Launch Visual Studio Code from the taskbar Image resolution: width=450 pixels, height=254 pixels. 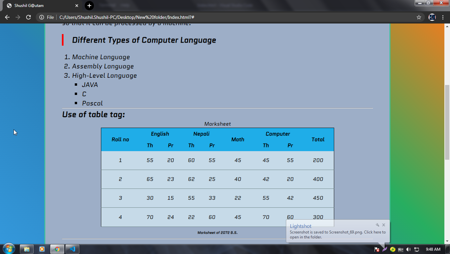click(72, 249)
